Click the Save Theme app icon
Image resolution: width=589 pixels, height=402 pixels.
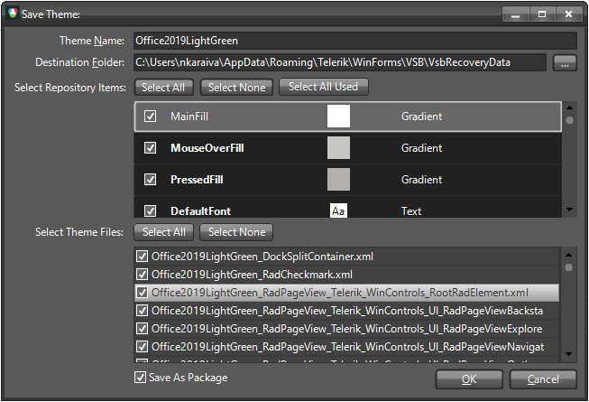click(13, 14)
